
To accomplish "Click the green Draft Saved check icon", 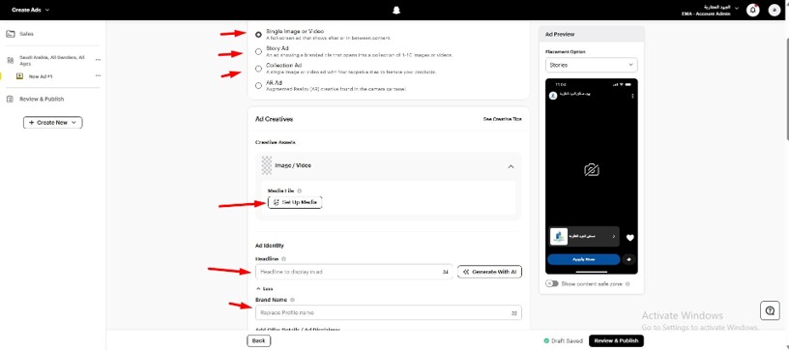I will coord(546,340).
